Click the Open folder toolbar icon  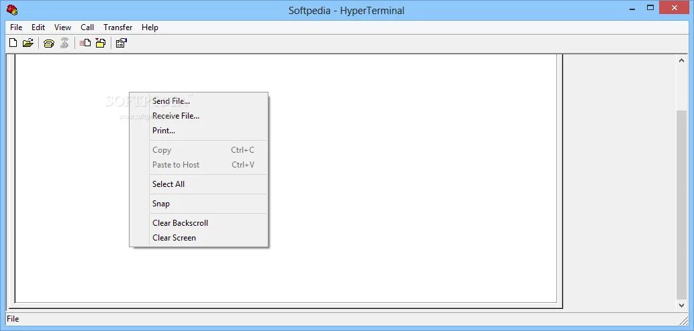click(x=28, y=43)
